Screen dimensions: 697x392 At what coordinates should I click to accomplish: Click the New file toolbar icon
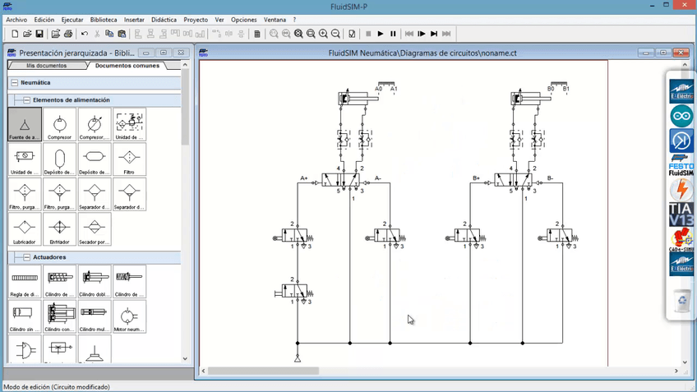[x=15, y=34]
